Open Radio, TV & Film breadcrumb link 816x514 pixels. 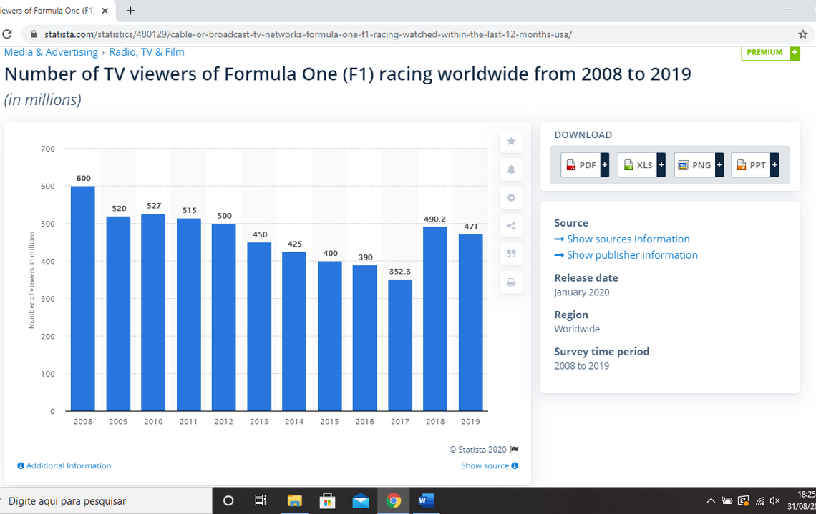point(147,52)
